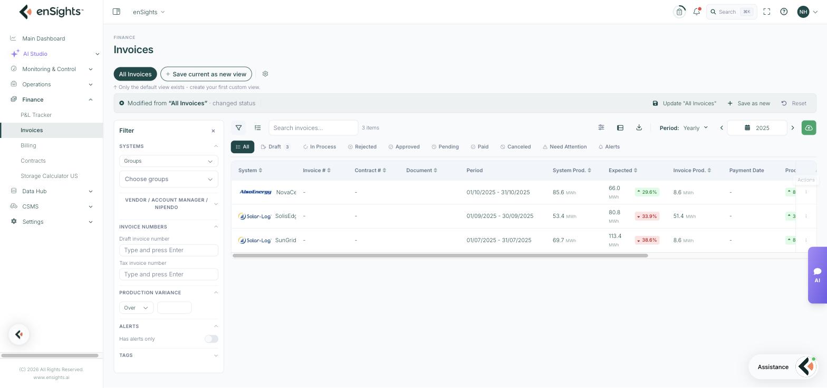827x388 pixels.
Task: Open AI chat side tab
Action: tap(817, 275)
